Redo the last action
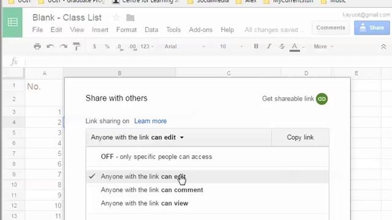The height and width of the screenshot is (220, 392). click(63, 46)
